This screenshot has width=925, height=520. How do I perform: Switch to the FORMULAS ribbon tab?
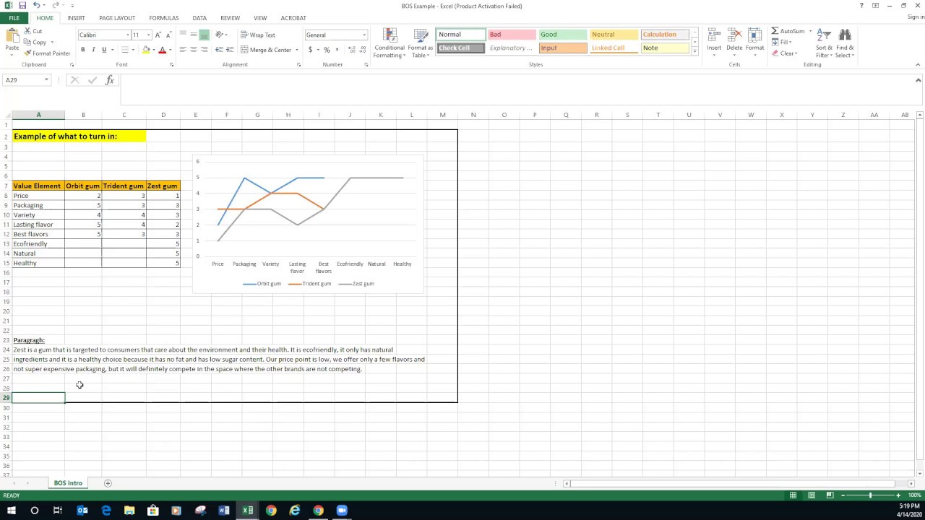164,18
